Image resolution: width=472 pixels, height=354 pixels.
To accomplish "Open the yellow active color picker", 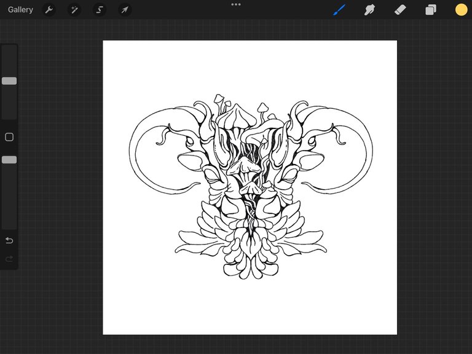I will pos(461,10).
